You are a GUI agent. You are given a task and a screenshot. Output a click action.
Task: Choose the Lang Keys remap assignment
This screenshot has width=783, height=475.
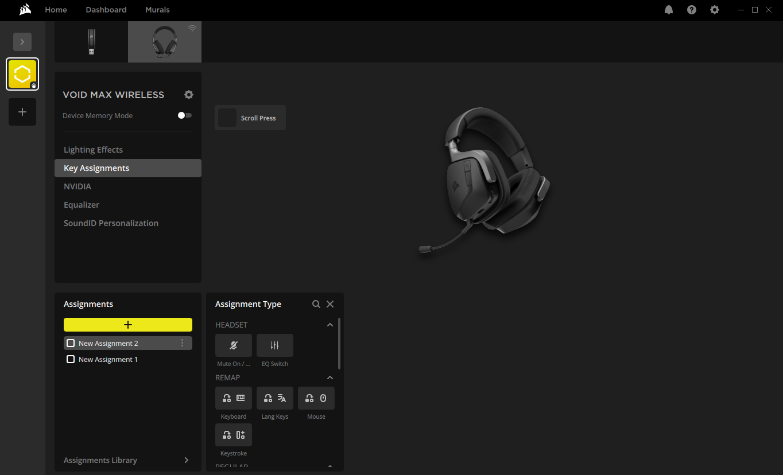tap(274, 398)
